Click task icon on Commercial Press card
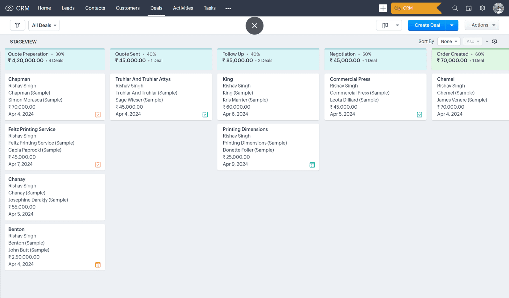The height and width of the screenshot is (298, 509). coord(419,115)
